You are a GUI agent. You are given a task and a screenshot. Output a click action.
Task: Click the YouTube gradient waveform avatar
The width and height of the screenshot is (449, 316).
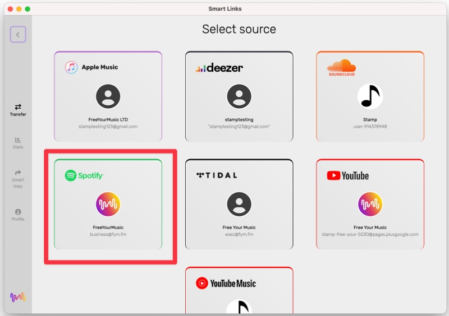click(370, 204)
